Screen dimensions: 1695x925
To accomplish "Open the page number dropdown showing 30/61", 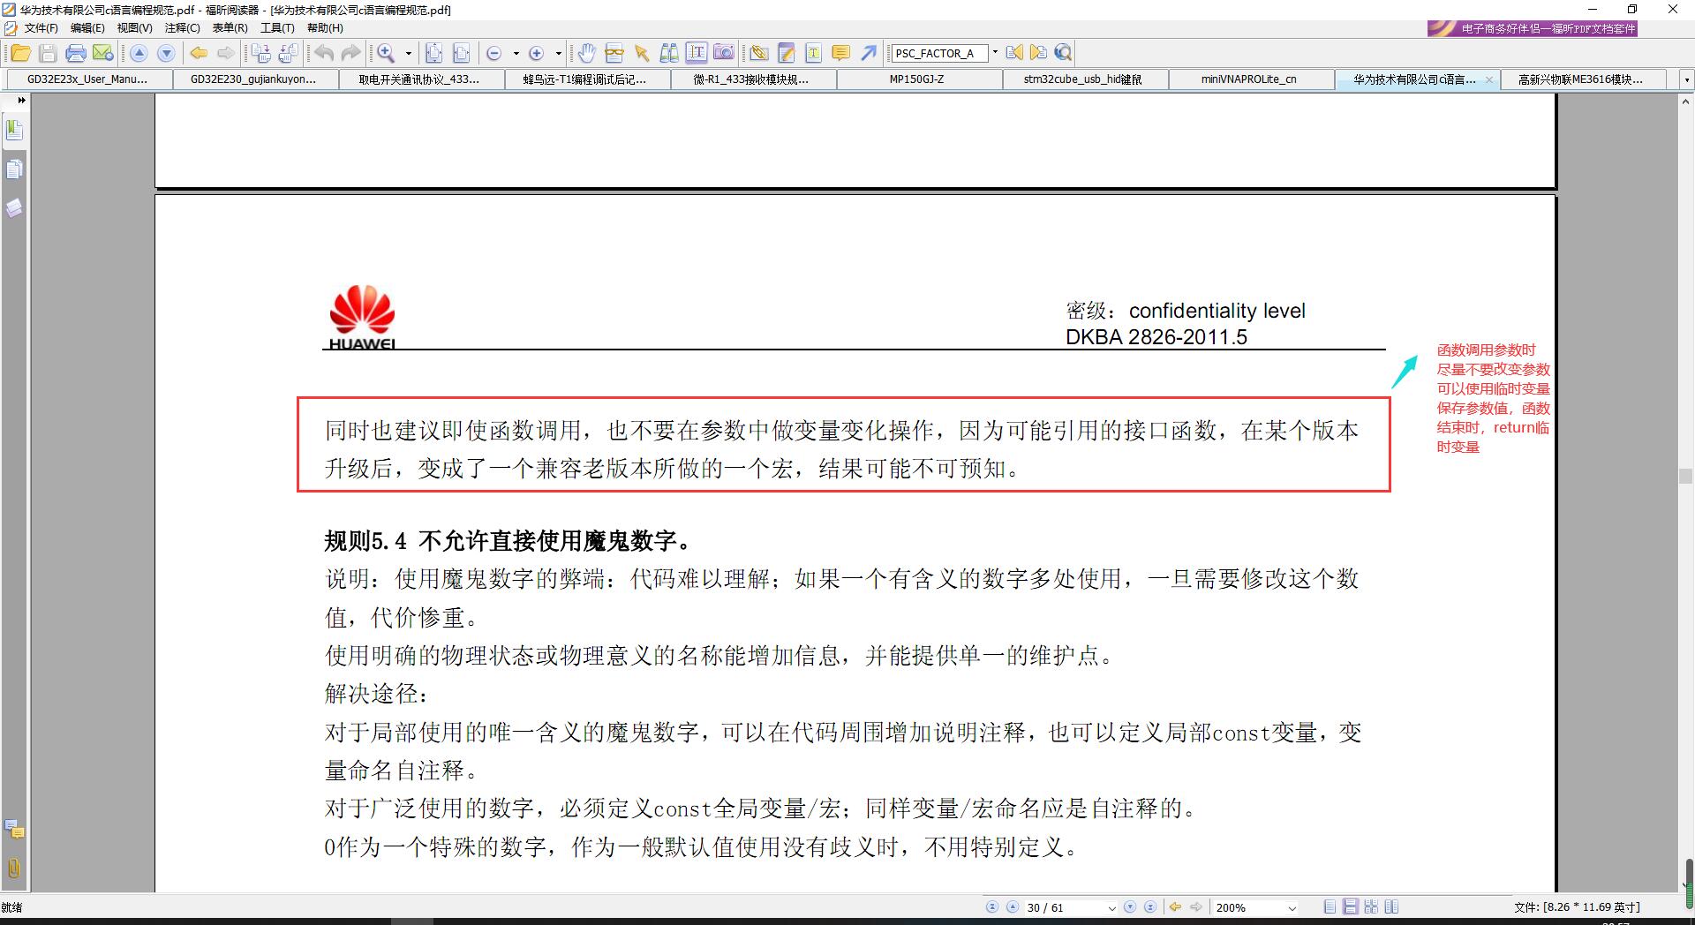I will 1110,906.
